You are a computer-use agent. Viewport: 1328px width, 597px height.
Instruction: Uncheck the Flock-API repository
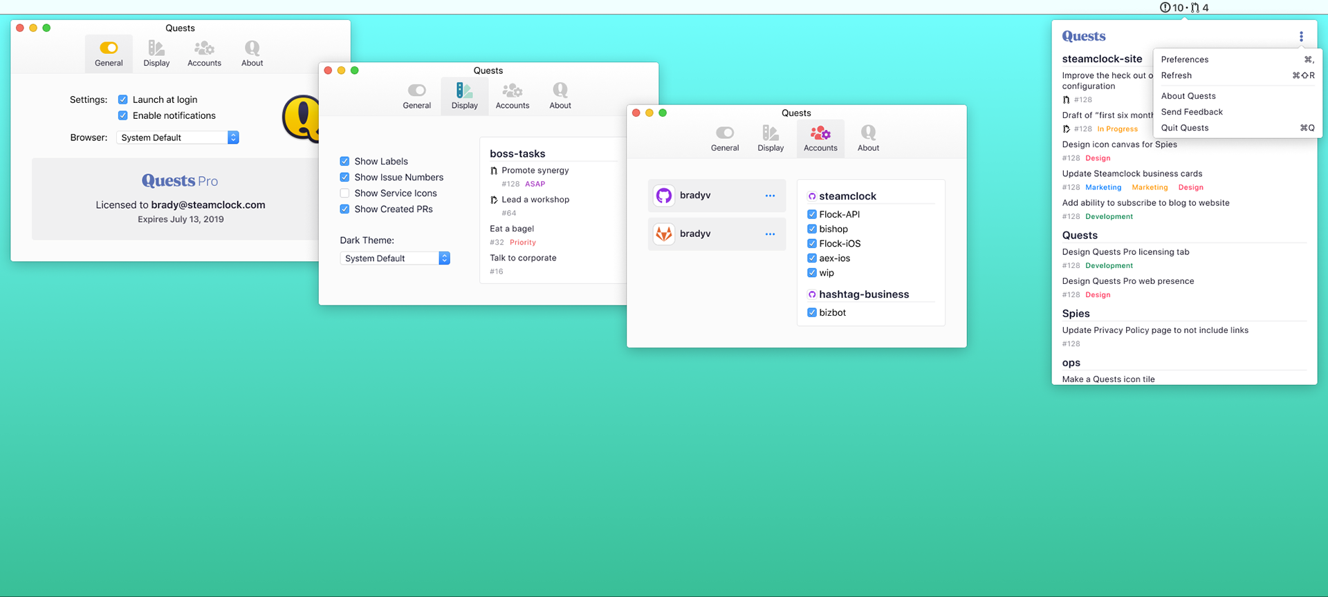tap(812, 214)
